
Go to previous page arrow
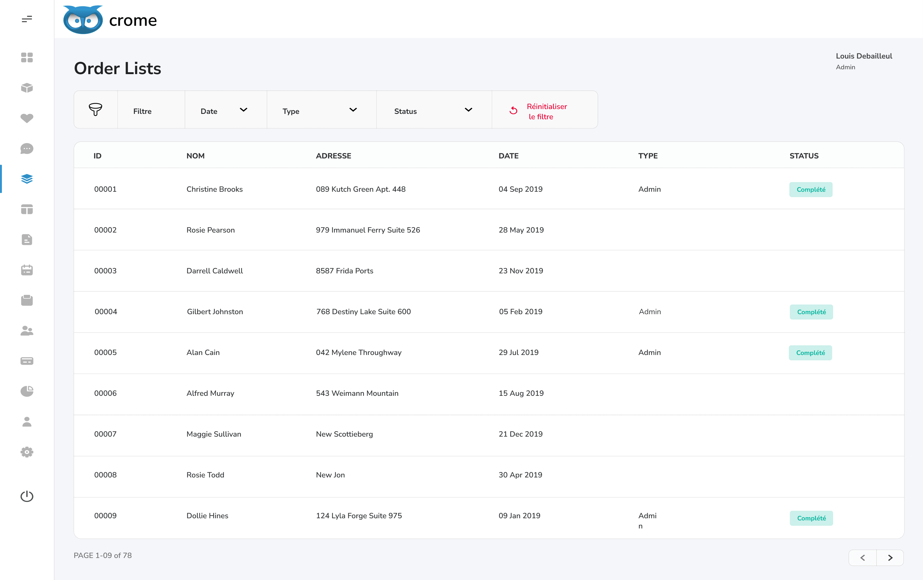pyautogui.click(x=862, y=558)
